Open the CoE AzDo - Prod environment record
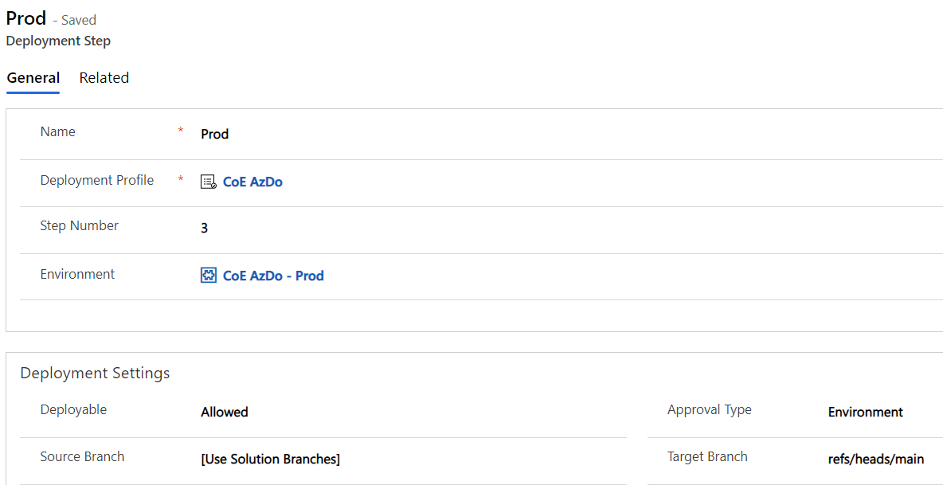The width and height of the screenshot is (943, 485). (x=272, y=276)
